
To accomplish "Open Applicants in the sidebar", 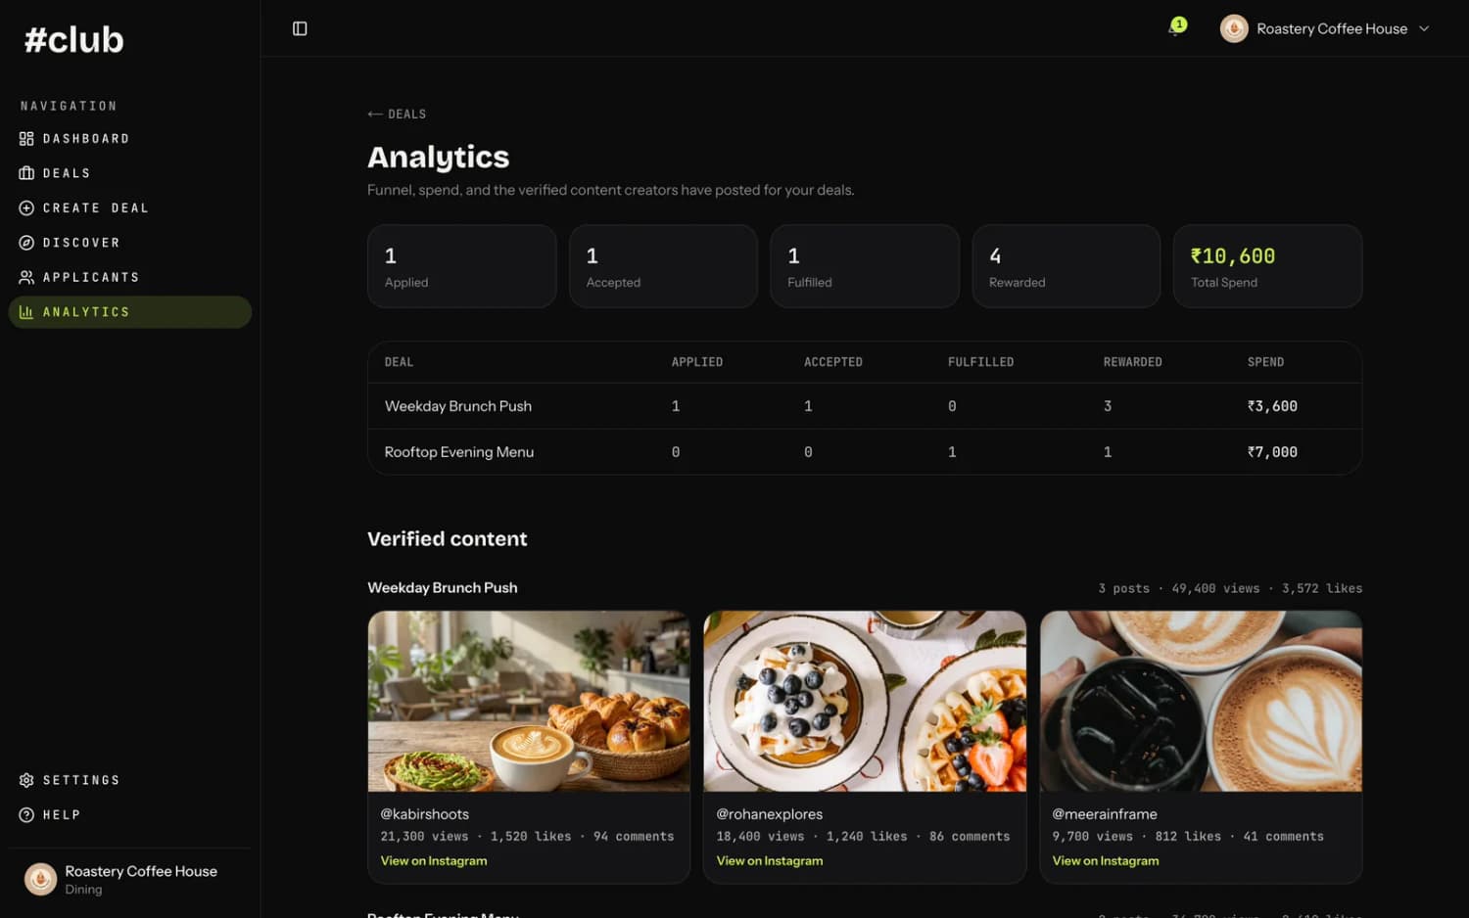I will point(129,278).
